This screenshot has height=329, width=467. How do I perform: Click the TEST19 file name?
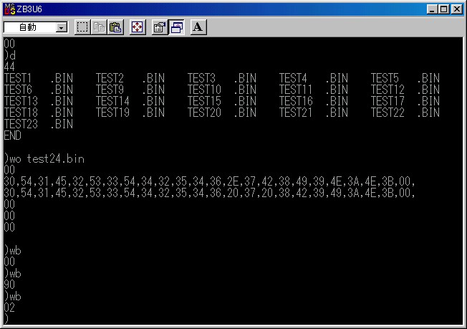pyautogui.click(x=112, y=113)
